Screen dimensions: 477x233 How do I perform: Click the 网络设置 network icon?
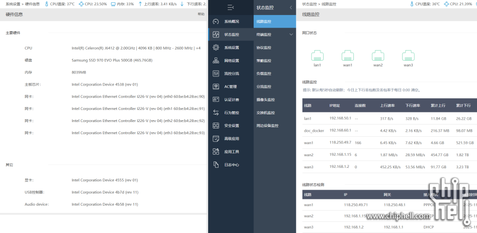[x=216, y=61]
